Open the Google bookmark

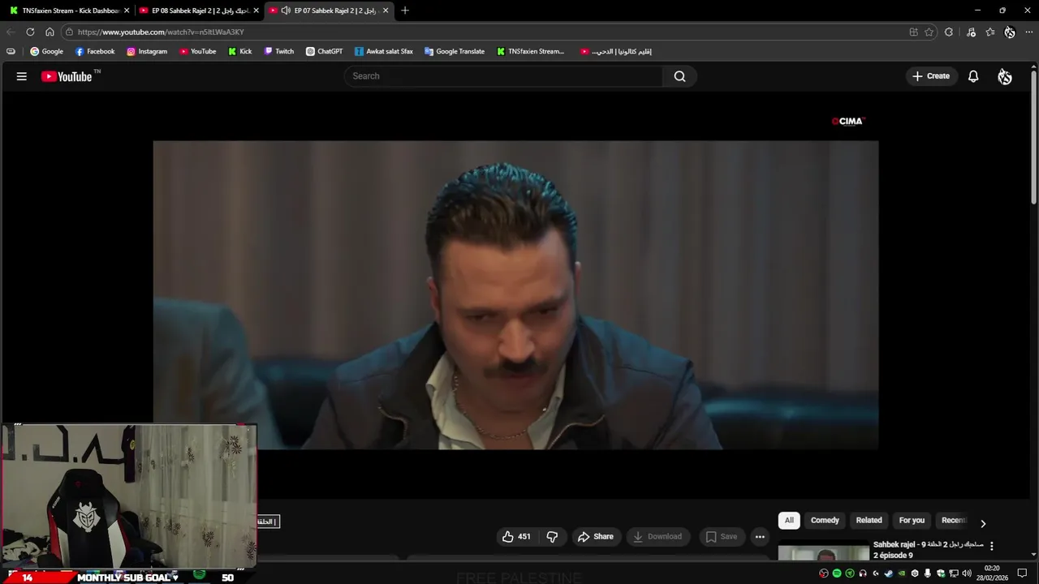click(x=46, y=51)
